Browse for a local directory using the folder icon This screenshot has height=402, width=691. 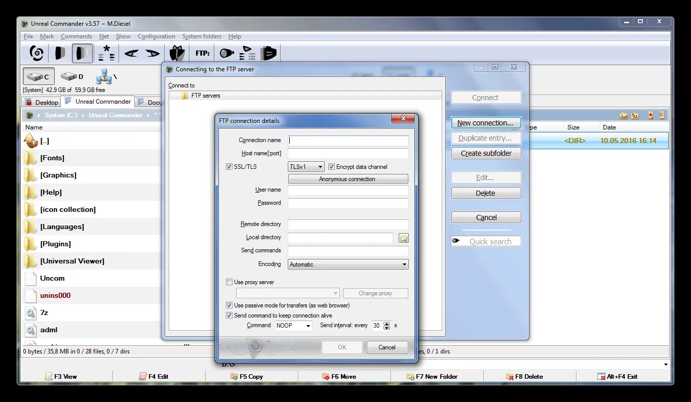click(403, 238)
